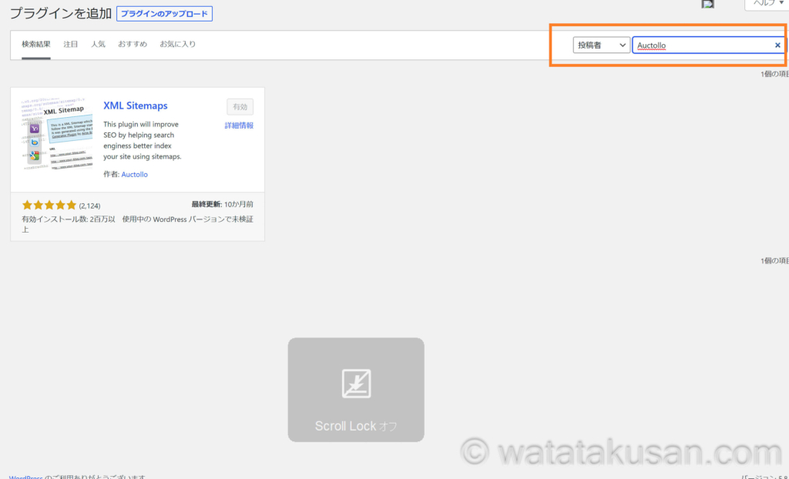The height and width of the screenshot is (479, 789).
Task: Switch to the 検索結果 tab
Action: click(35, 44)
